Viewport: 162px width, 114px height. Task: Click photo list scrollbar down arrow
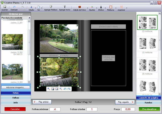[x=29, y=82]
